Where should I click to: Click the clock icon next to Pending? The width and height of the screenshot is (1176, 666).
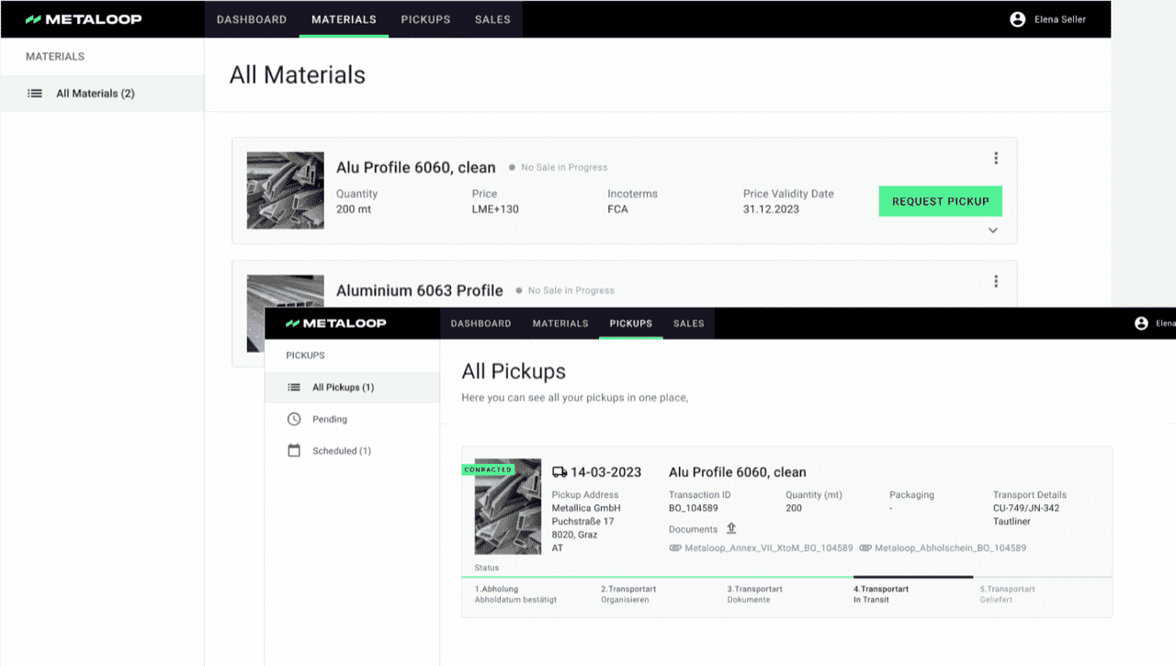[294, 419]
